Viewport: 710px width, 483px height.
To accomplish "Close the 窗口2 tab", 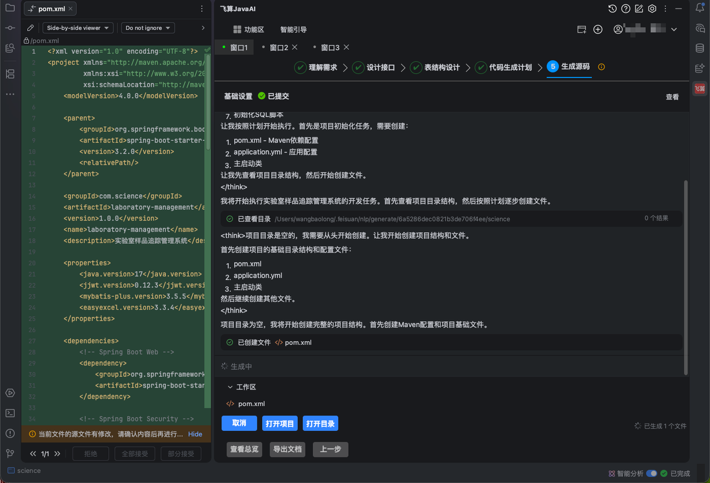I will coord(295,47).
